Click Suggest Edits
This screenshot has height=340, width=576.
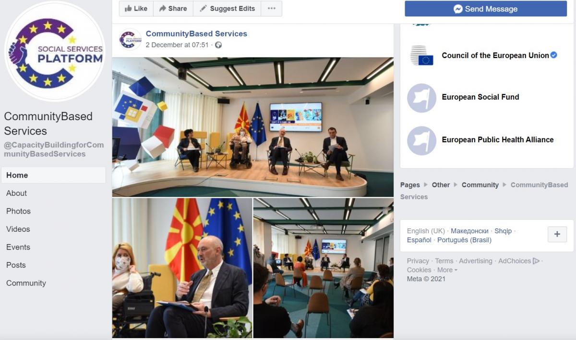point(227,9)
